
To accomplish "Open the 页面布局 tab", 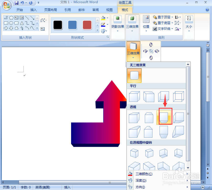I will pyautogui.click(x=51, y=10).
